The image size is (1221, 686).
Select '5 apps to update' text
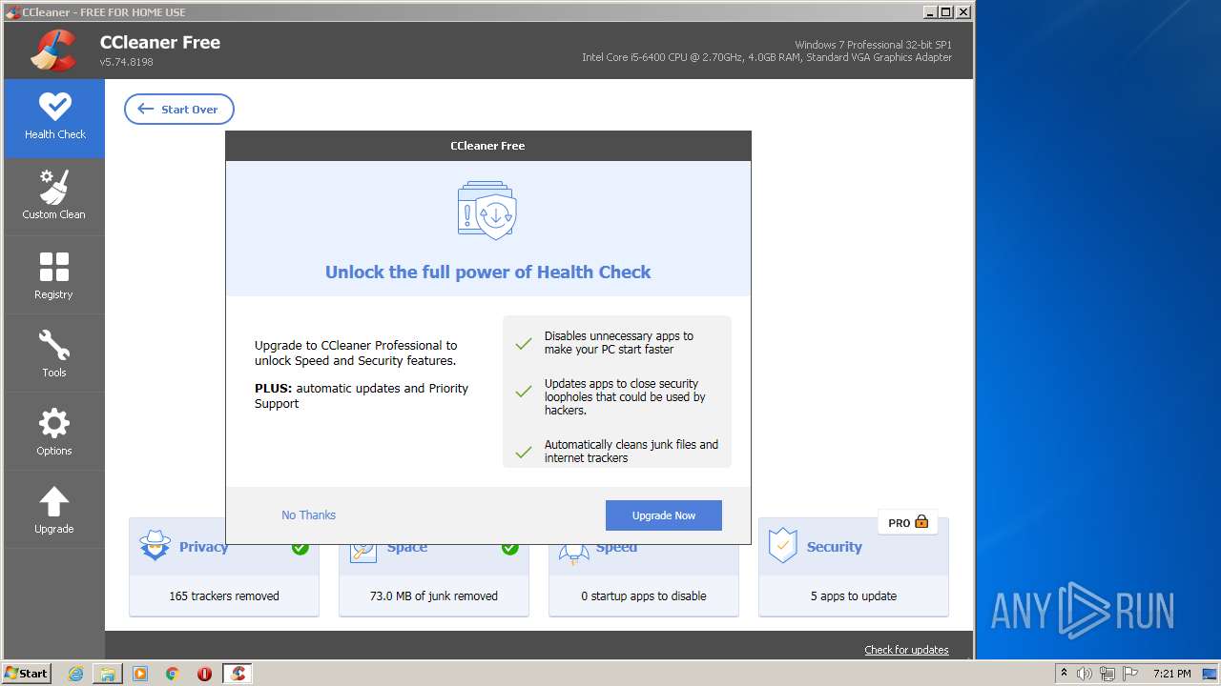(854, 596)
